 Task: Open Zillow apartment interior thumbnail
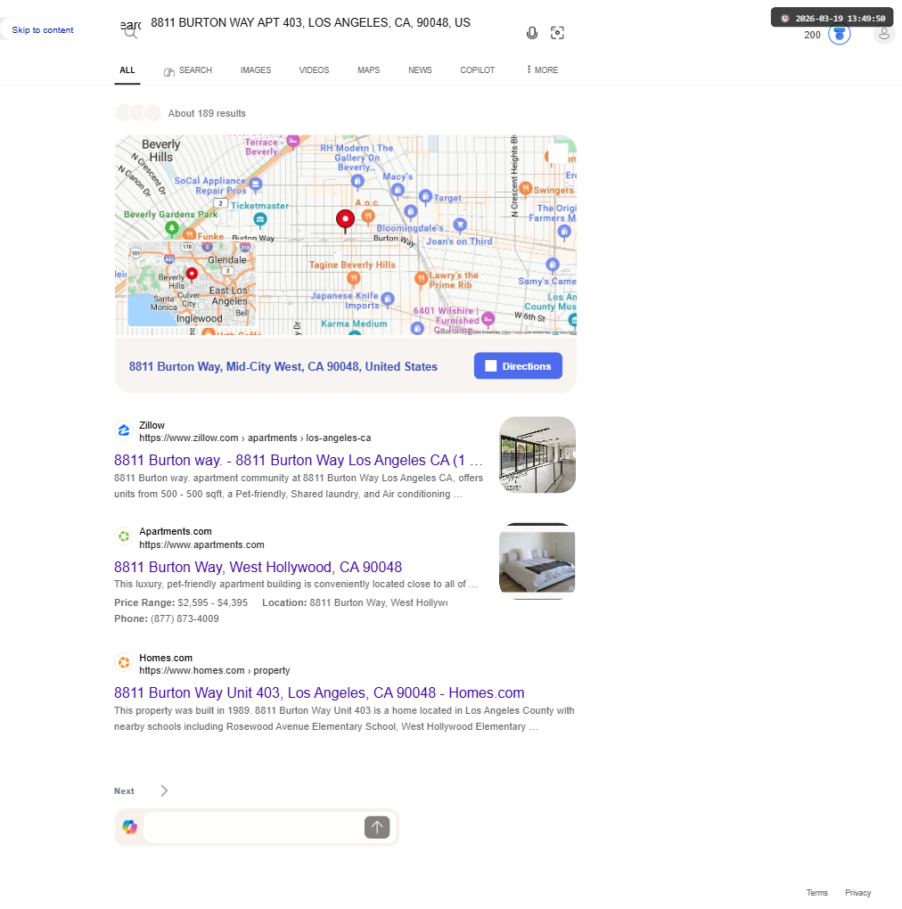coord(537,454)
